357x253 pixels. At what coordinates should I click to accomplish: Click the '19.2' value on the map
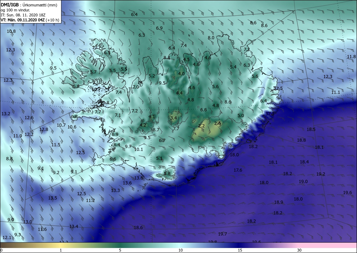(x=321, y=174)
